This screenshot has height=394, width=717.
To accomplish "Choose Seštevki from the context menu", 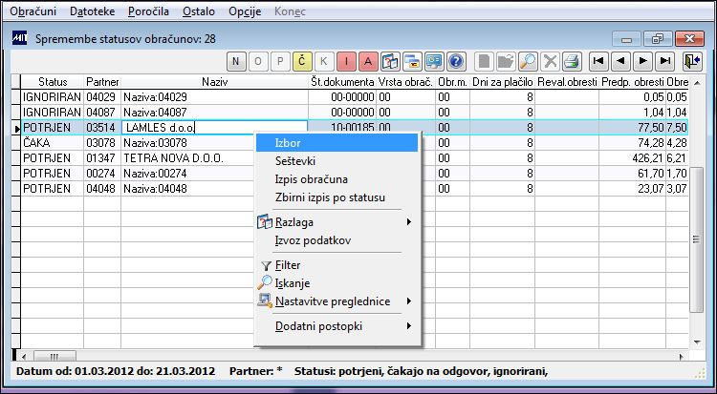I will tap(337, 161).
